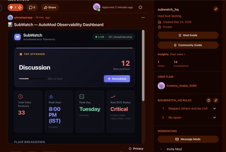226x152 pixels.
Task: Open the Mod Guide button
Action: click(x=188, y=35)
